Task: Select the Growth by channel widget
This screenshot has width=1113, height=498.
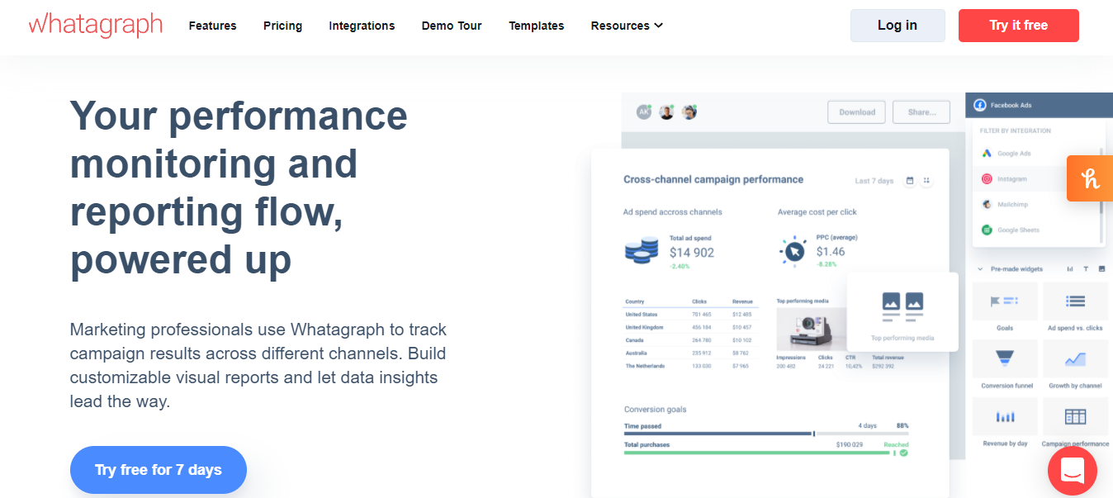Action: coord(1075,366)
